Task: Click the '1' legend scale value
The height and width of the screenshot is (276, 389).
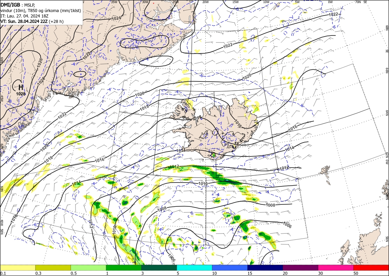Action: click(107, 273)
